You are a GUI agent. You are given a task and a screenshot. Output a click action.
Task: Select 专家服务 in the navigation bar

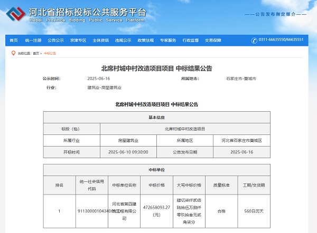coord(168,40)
